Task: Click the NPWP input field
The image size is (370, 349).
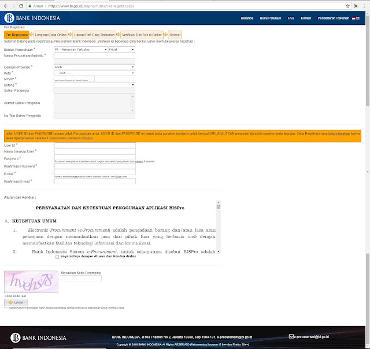Action: (x=74, y=79)
